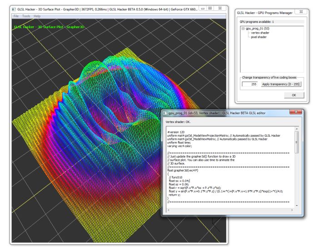Click the editor horizontal scrollbar right arrow

click(292, 210)
